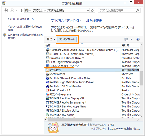Image resolution: width=145 pixels, height=136 pixels.
Task: Click the horizontal scrollbar left arrow
Action: coord(46,120)
